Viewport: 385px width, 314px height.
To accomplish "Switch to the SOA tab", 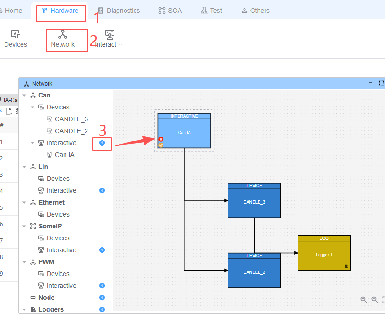I will 170,11.
